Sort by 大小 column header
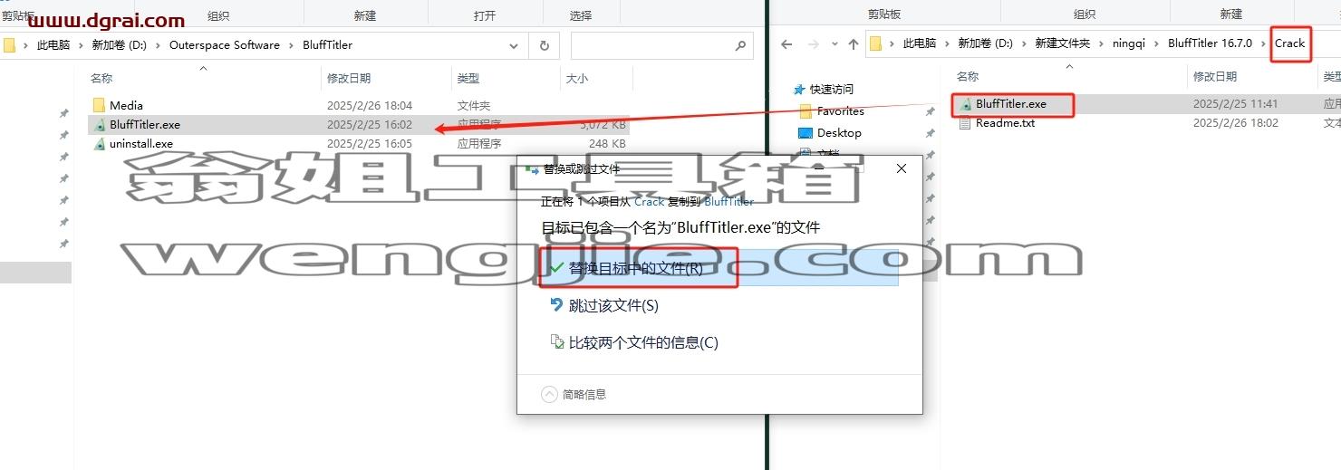This screenshot has height=470, width=1341. pyautogui.click(x=577, y=79)
